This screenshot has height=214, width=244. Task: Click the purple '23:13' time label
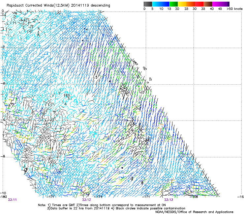(x=169, y=200)
